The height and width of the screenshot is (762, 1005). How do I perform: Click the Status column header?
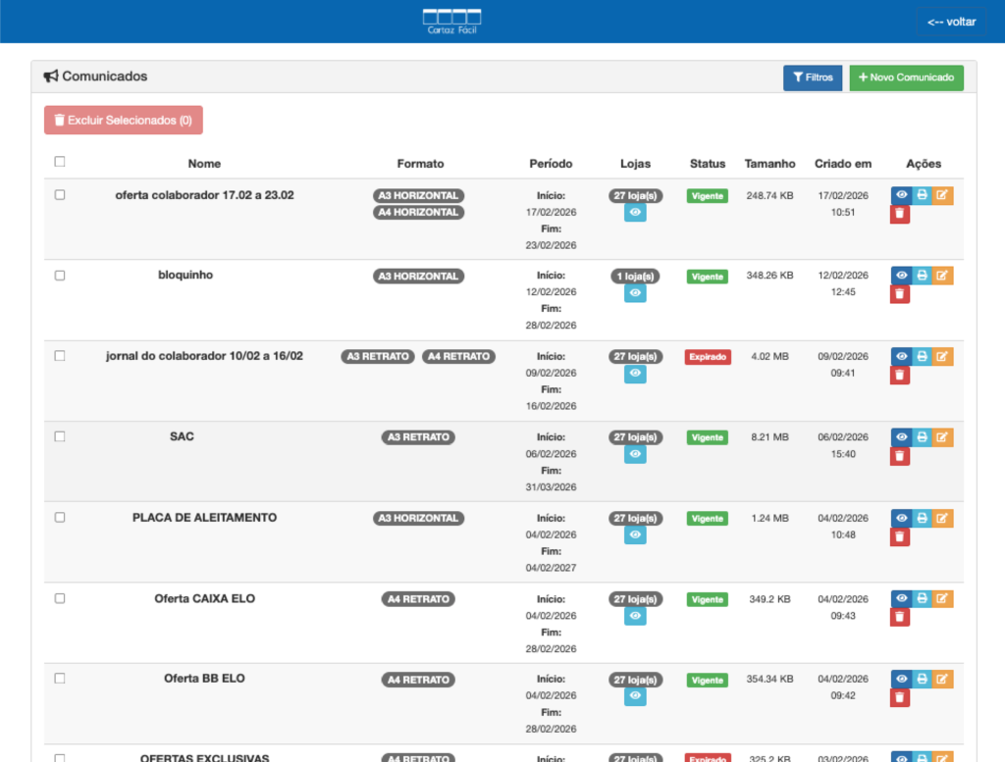click(707, 164)
